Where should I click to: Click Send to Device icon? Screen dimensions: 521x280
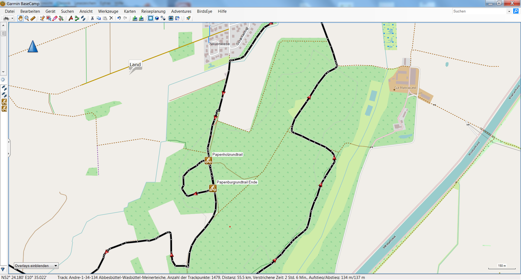(x=135, y=18)
